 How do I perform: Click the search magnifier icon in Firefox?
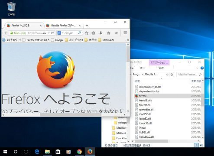[79, 33]
